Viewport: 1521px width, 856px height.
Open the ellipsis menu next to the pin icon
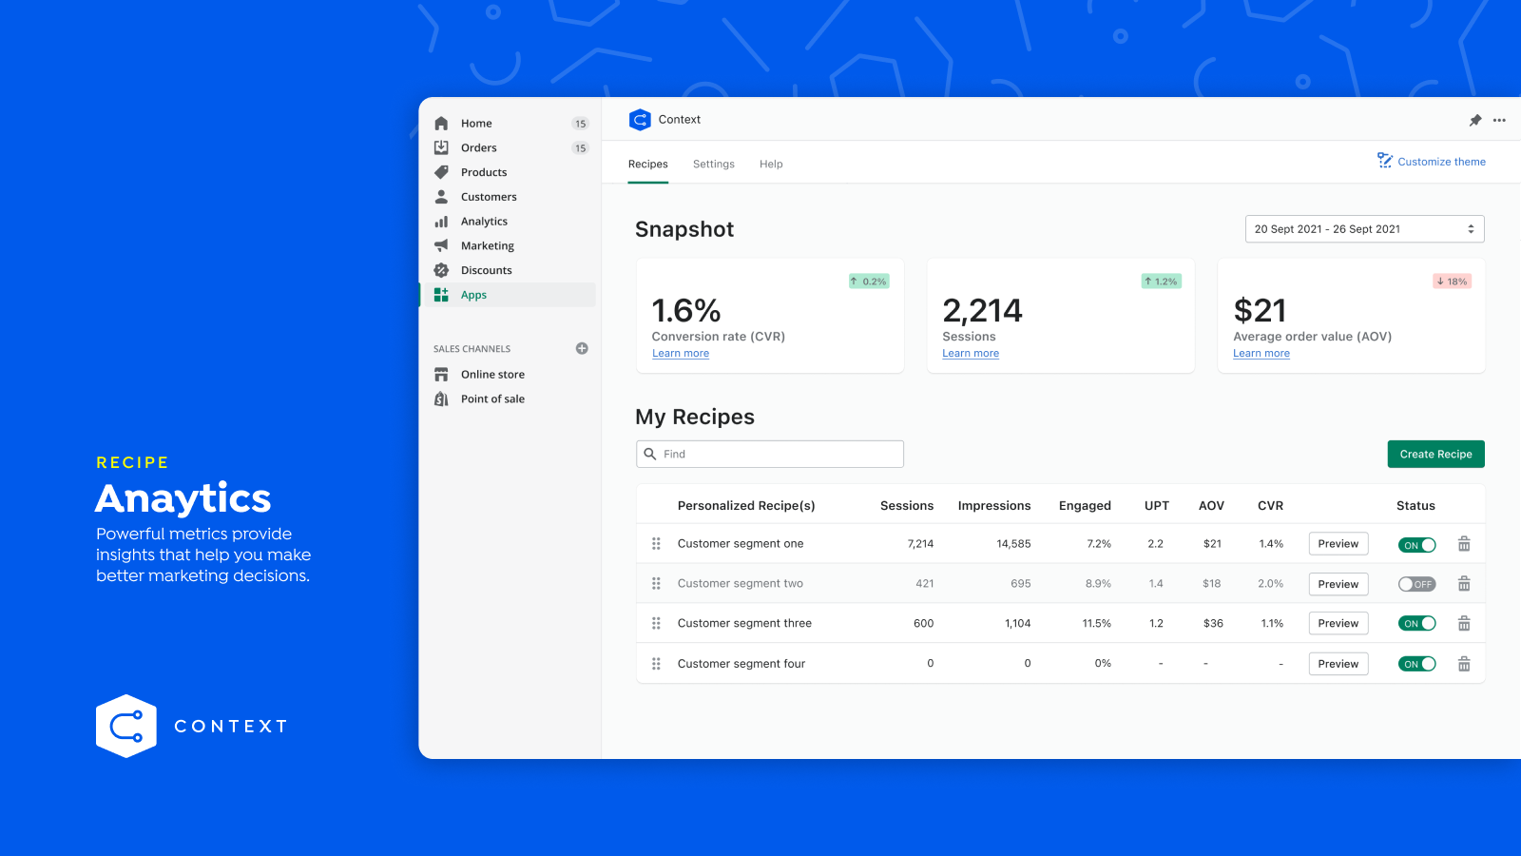tap(1500, 120)
